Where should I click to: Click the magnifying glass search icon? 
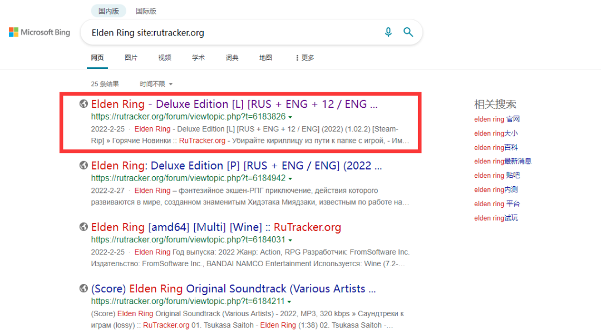click(x=408, y=32)
